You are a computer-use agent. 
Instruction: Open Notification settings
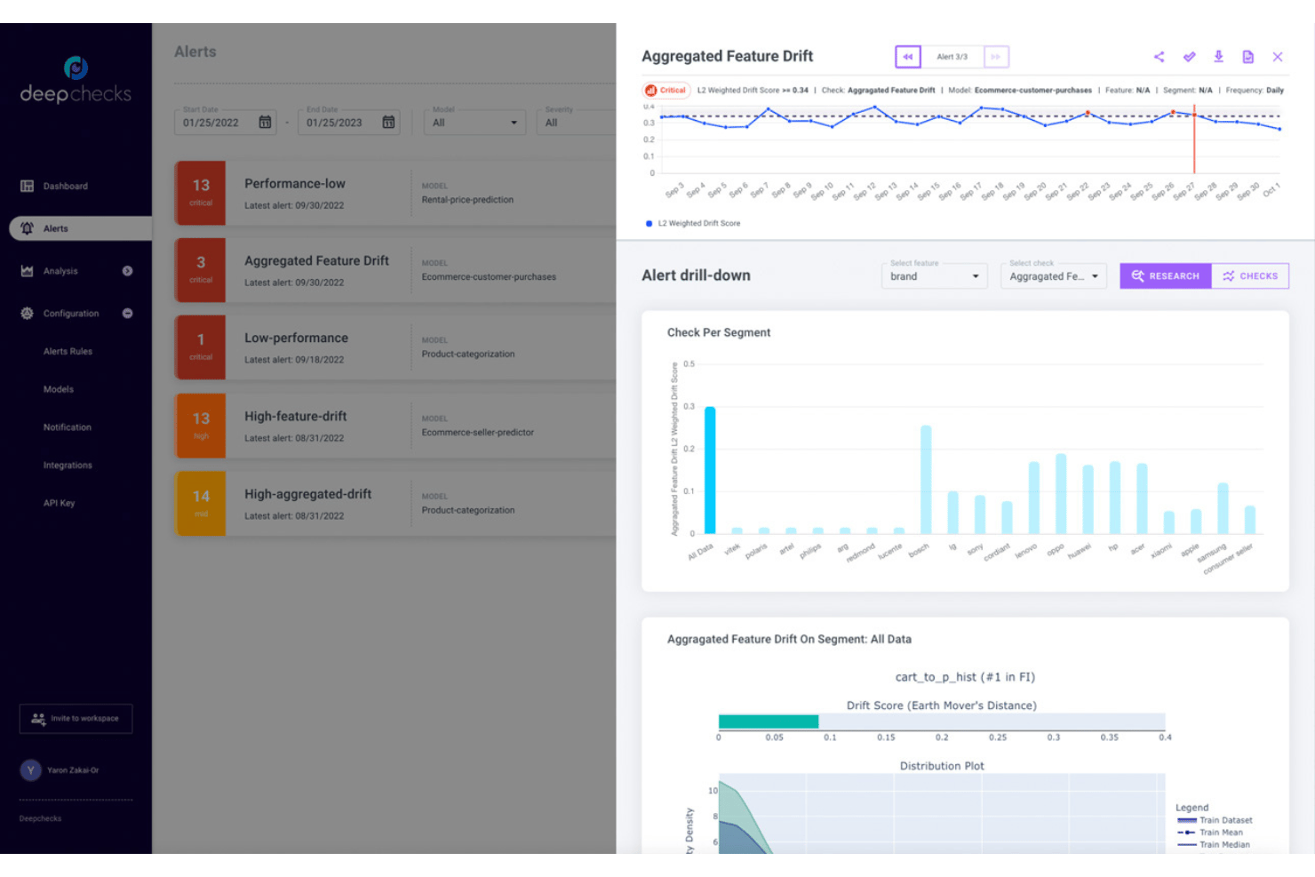tap(68, 427)
